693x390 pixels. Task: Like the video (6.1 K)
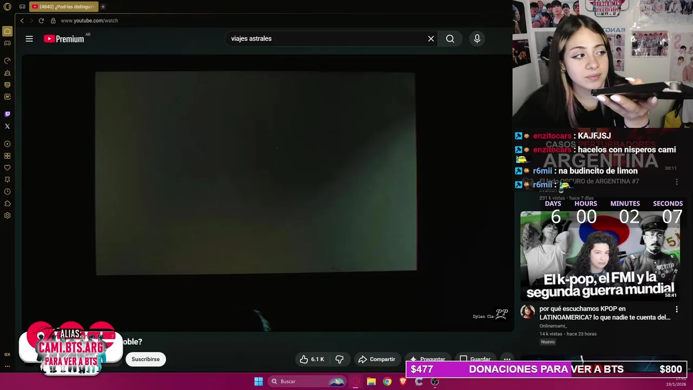312,359
